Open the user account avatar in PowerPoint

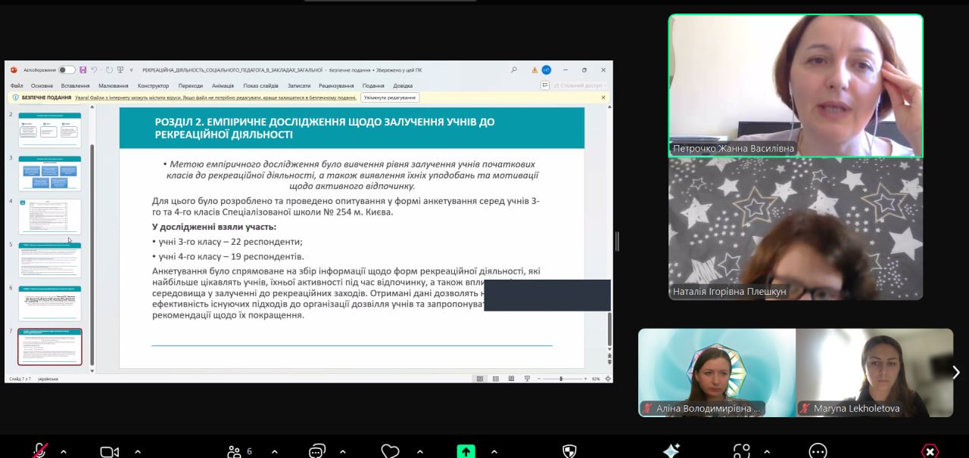(547, 70)
